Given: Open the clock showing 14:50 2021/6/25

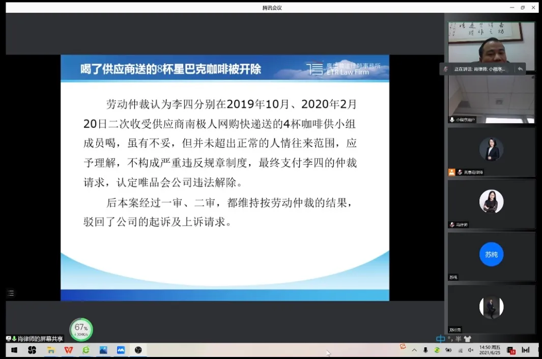Looking at the screenshot, I should coord(490,350).
